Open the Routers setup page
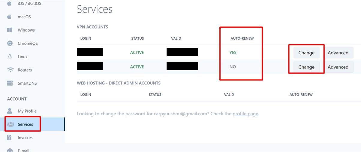 click(x=25, y=70)
